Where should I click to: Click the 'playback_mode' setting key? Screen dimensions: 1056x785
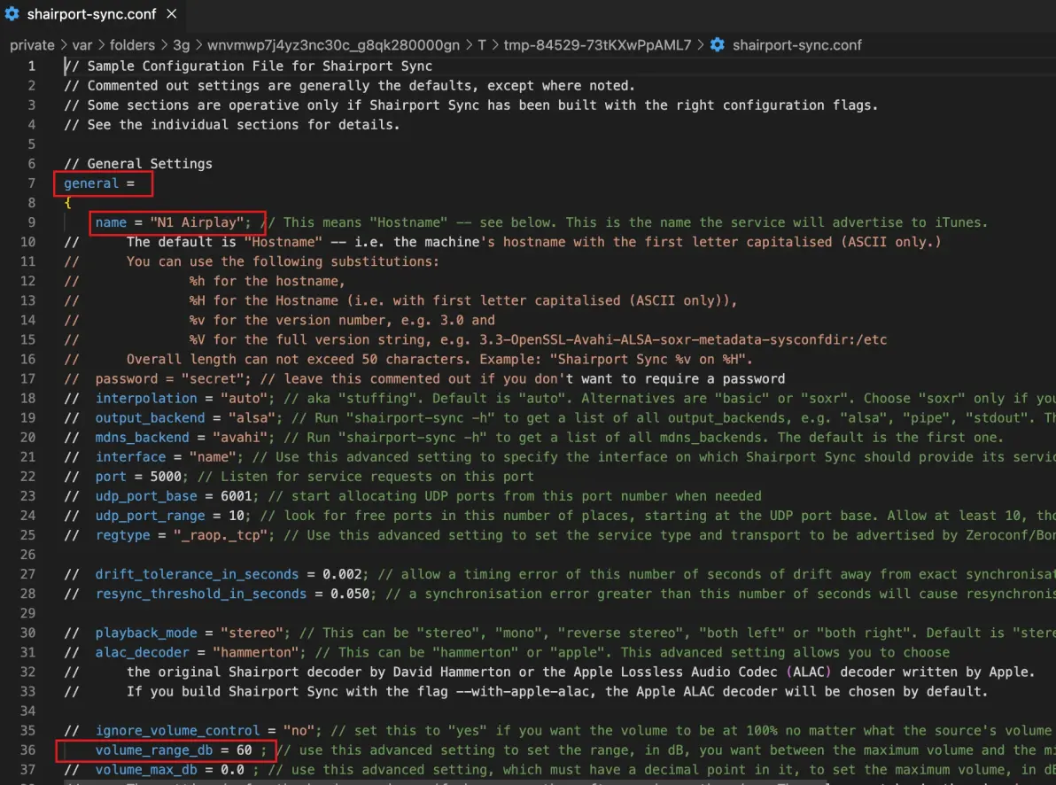pos(146,633)
